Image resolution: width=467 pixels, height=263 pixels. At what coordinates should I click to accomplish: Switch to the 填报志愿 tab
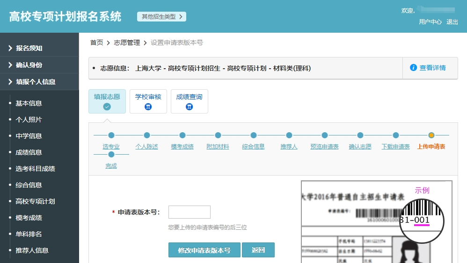(x=107, y=101)
